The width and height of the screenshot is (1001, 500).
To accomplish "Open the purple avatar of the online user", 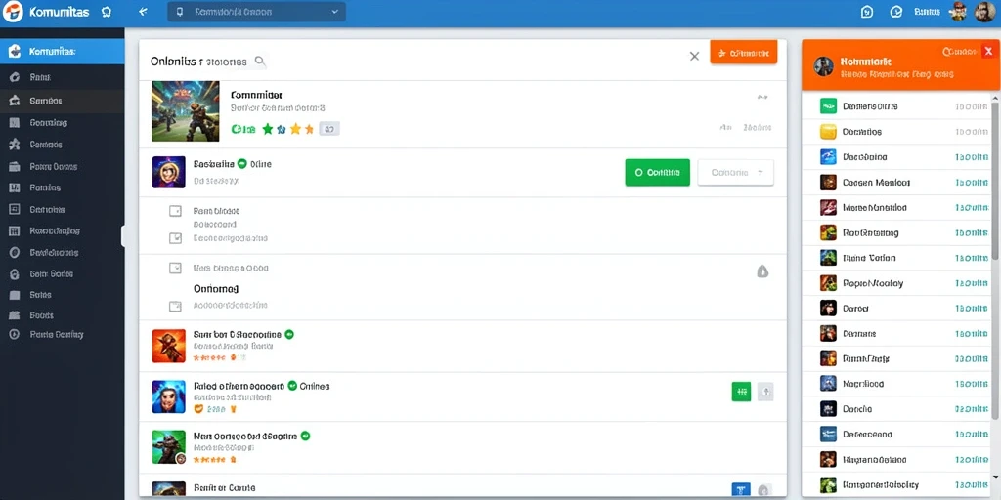I will point(168,172).
